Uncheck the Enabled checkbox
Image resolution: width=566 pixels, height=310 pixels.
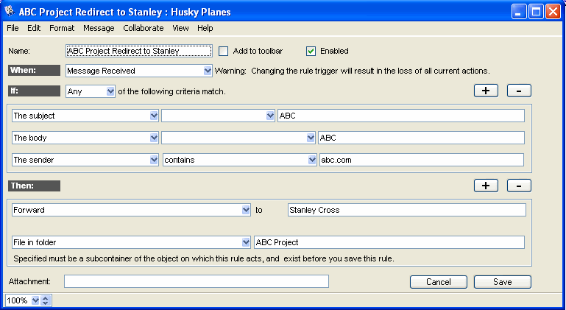tap(311, 51)
